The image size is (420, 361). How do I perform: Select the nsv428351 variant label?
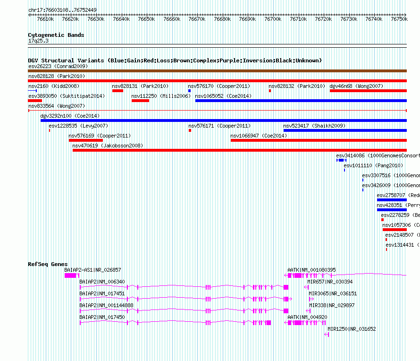coord(398,205)
